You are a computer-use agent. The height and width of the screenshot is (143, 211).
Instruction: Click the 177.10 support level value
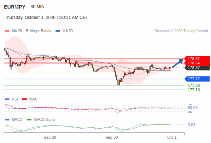[x=194, y=90]
